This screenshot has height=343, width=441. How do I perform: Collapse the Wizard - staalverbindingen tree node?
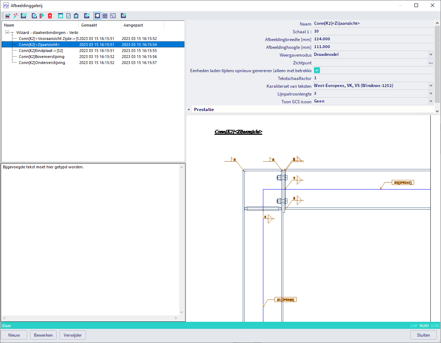[7, 33]
